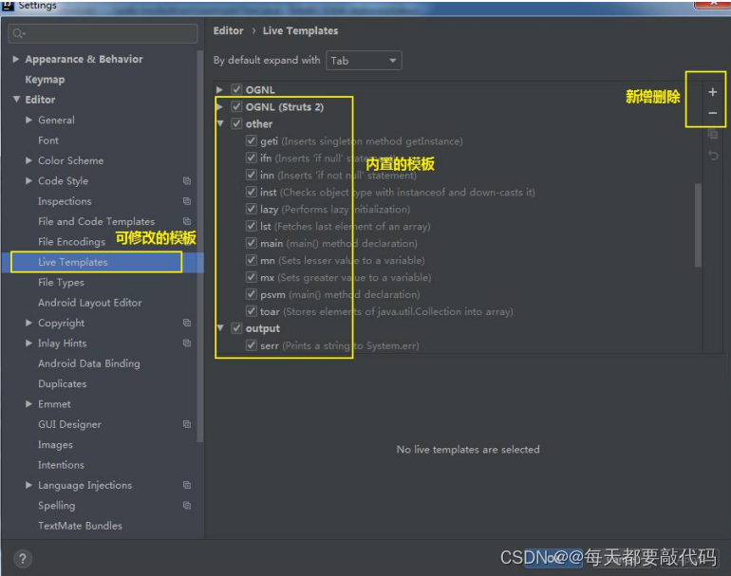The height and width of the screenshot is (576, 731).
Task: Collapse the output template group
Action: click(220, 328)
